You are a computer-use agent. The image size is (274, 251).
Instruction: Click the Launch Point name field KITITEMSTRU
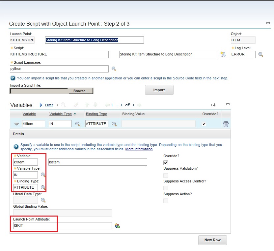(x=22, y=40)
